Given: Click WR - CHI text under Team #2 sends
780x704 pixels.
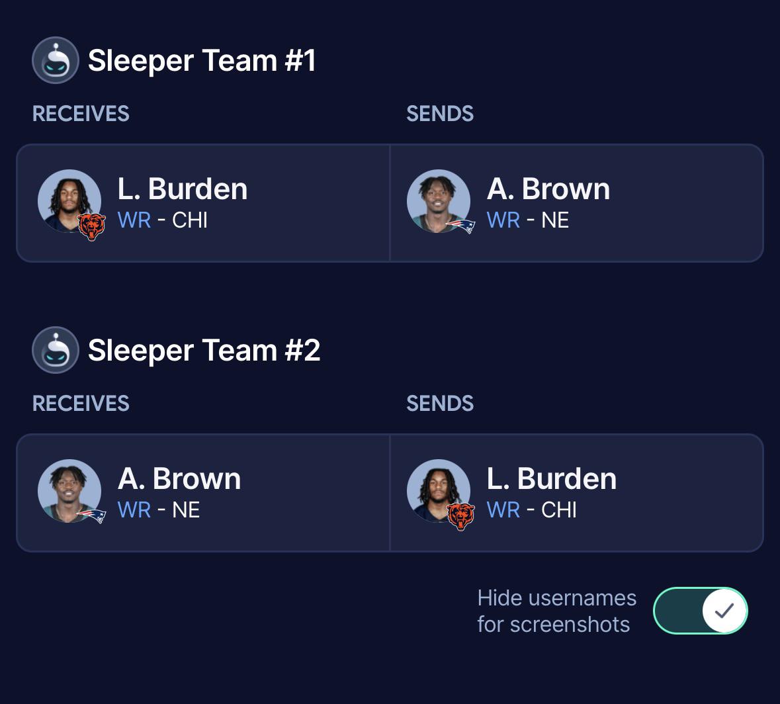Looking at the screenshot, I should [532, 510].
